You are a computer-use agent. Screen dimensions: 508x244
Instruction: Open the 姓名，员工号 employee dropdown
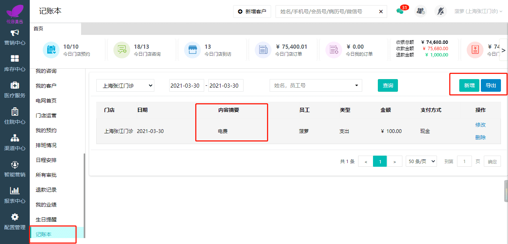[x=316, y=85]
